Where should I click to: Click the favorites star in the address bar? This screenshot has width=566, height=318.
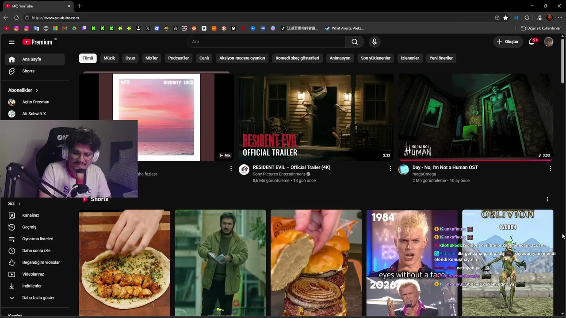pyautogui.click(x=506, y=18)
